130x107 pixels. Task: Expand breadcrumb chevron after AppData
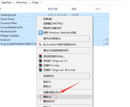(x=14, y=3)
